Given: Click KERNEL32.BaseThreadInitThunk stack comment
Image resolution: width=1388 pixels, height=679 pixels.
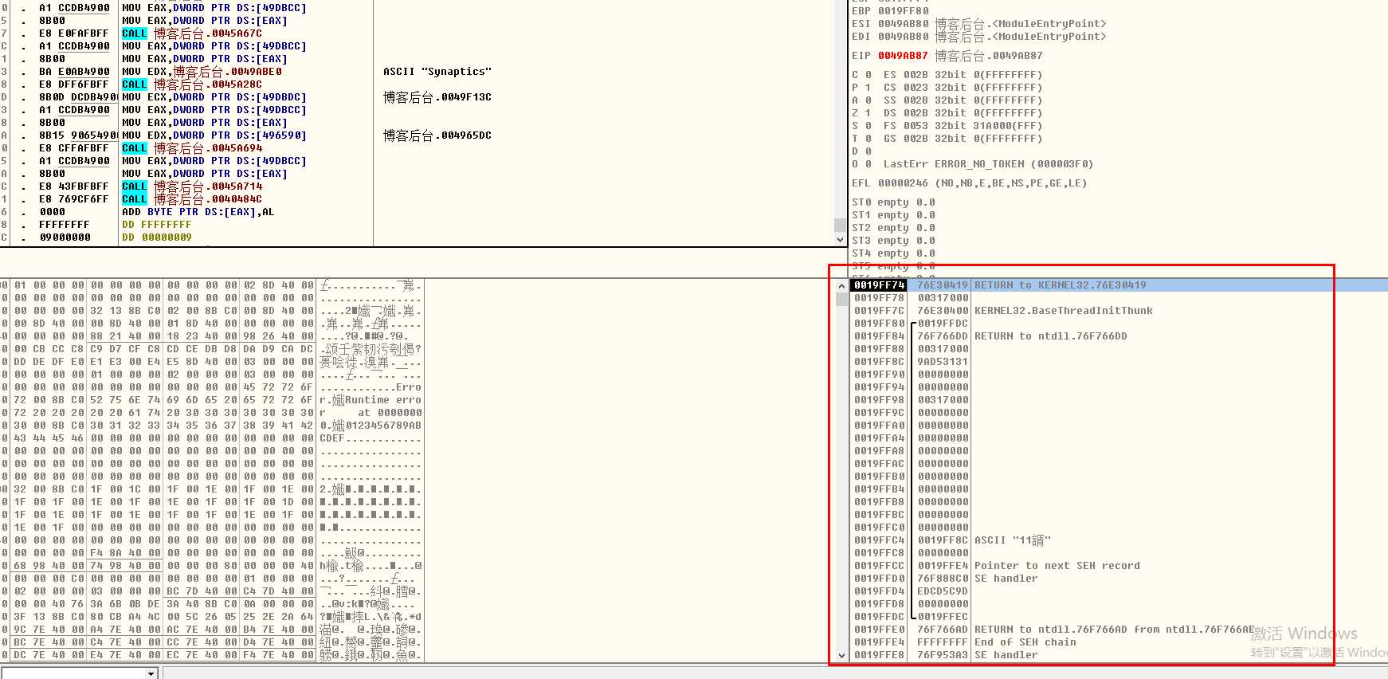Looking at the screenshot, I should tap(1064, 311).
